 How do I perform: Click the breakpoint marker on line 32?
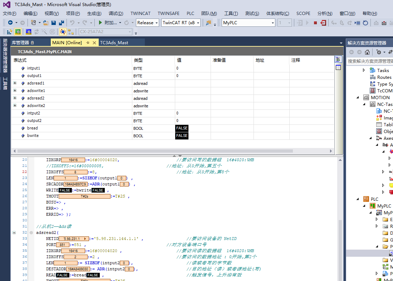coord(31,233)
